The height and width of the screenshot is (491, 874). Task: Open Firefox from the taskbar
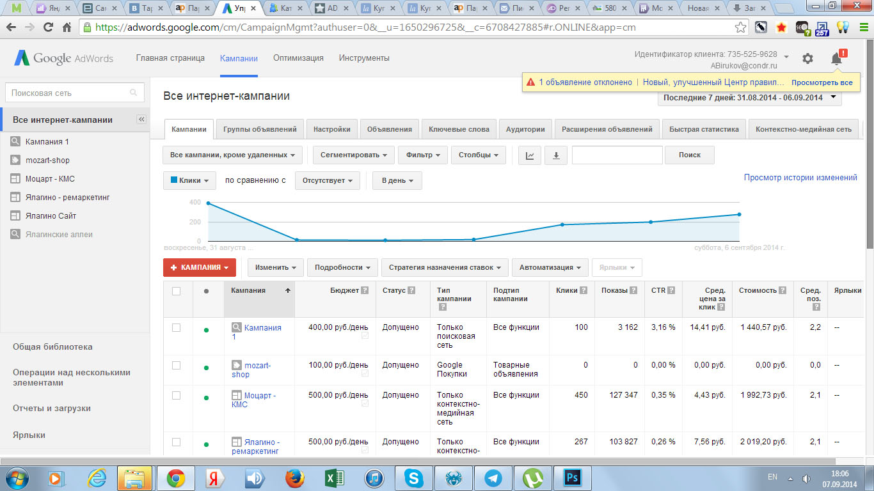[x=294, y=478]
